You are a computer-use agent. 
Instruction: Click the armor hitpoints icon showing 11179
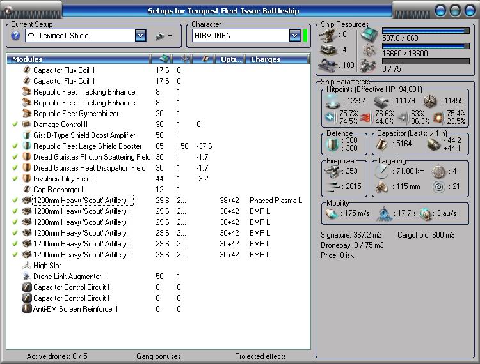pyautogui.click(x=381, y=101)
